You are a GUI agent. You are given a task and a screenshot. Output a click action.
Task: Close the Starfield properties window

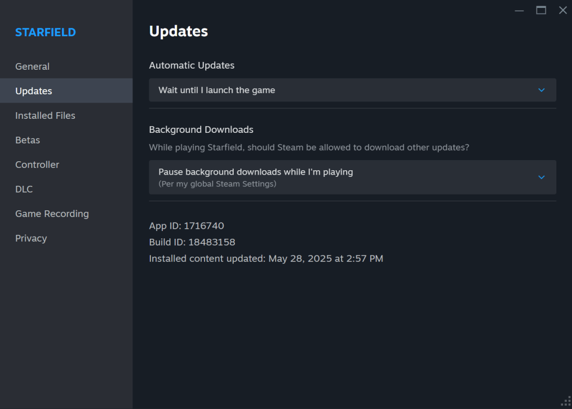pos(562,10)
